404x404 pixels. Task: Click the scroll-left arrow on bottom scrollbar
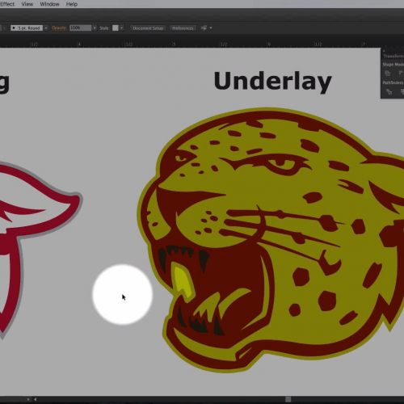coord(36,399)
